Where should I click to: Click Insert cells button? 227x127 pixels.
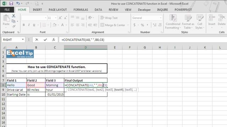212,21
